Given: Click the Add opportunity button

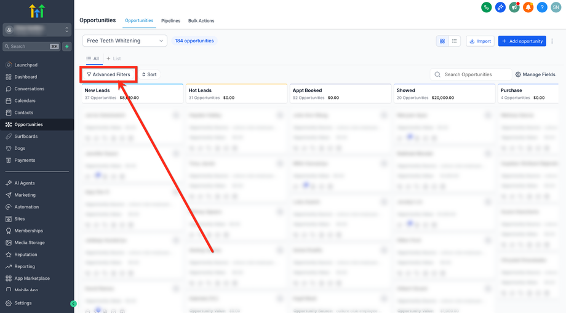Looking at the screenshot, I should click(x=522, y=41).
